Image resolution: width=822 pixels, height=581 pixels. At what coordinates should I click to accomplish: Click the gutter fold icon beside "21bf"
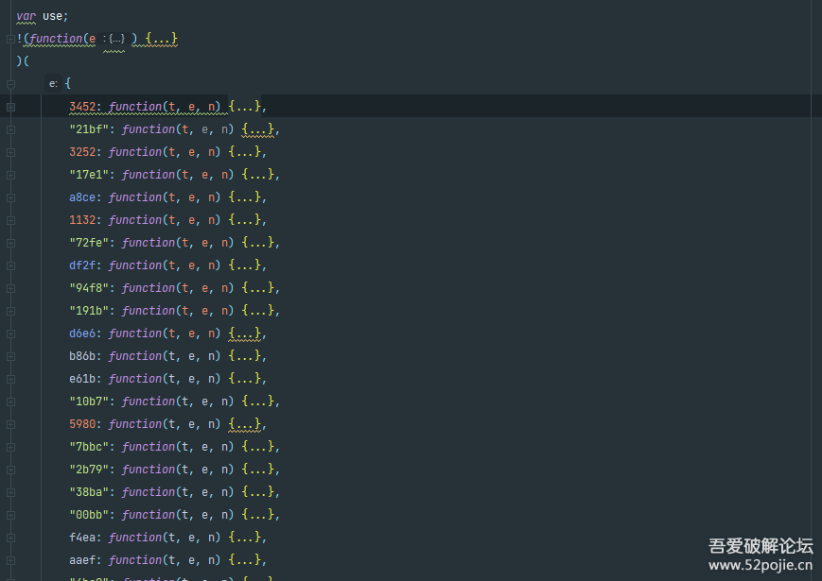[10, 129]
